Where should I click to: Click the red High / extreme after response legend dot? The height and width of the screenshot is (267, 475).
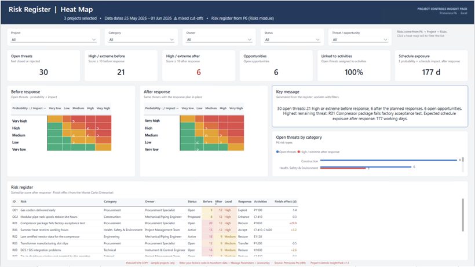pos(299,152)
